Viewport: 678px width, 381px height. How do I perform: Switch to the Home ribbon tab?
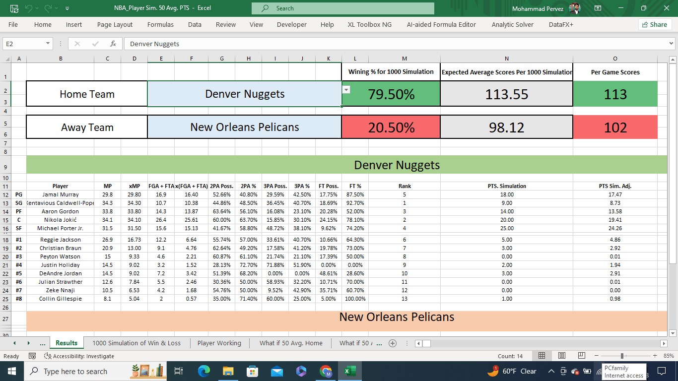coord(43,24)
